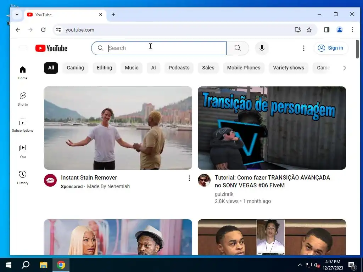Click the "2.8K views" text
Image resolution: width=363 pixels, height=272 pixels.
tap(227, 201)
